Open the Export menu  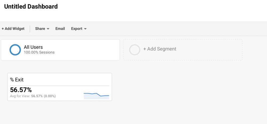tap(77, 29)
